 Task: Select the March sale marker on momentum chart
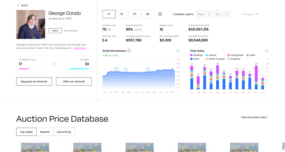tap(116, 69)
